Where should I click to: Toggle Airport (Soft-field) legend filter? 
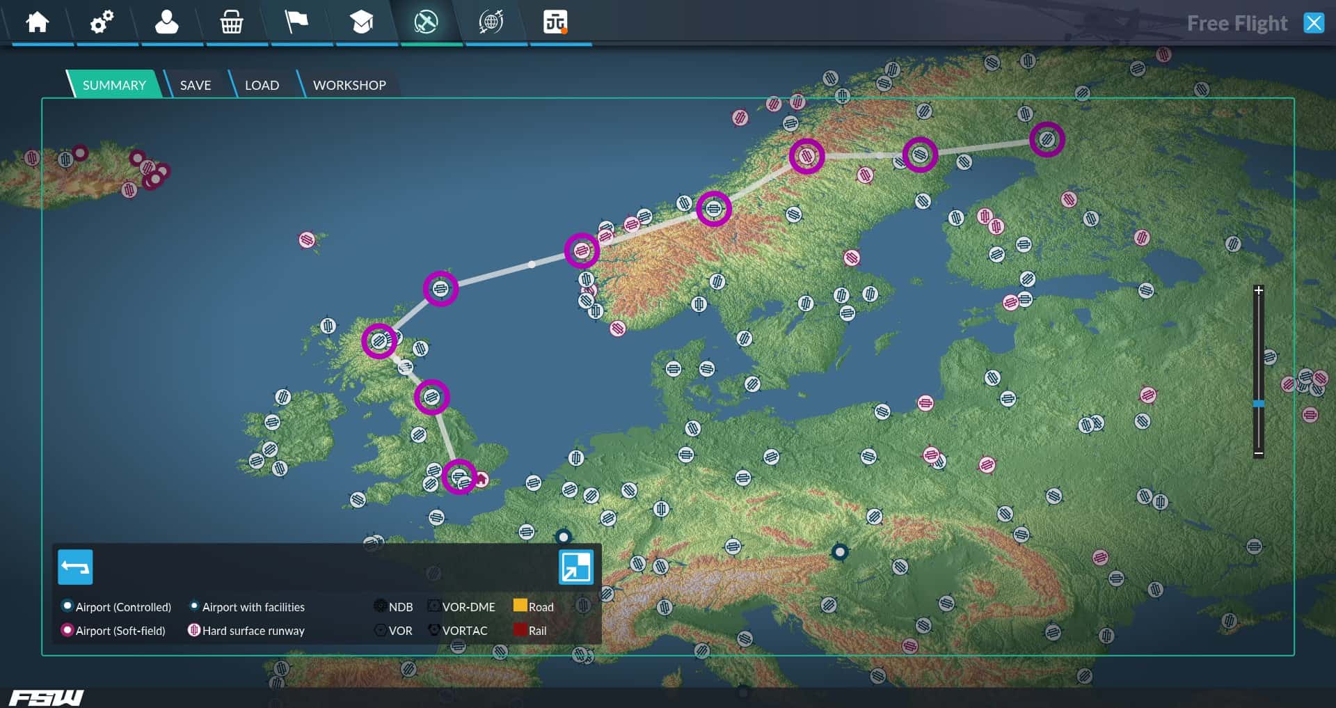coord(113,631)
